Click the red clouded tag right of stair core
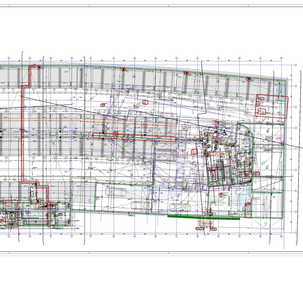 pos(256,173)
